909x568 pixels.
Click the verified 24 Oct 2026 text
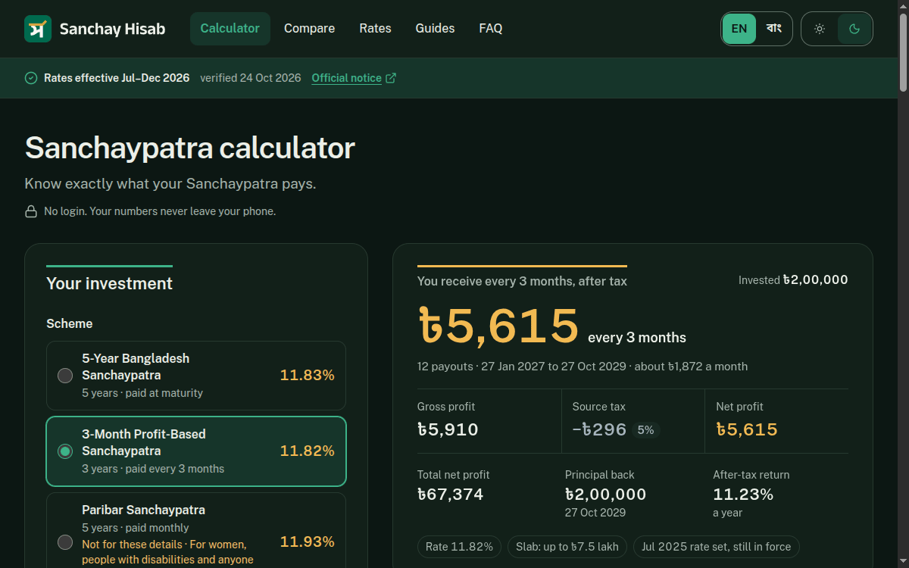[251, 78]
